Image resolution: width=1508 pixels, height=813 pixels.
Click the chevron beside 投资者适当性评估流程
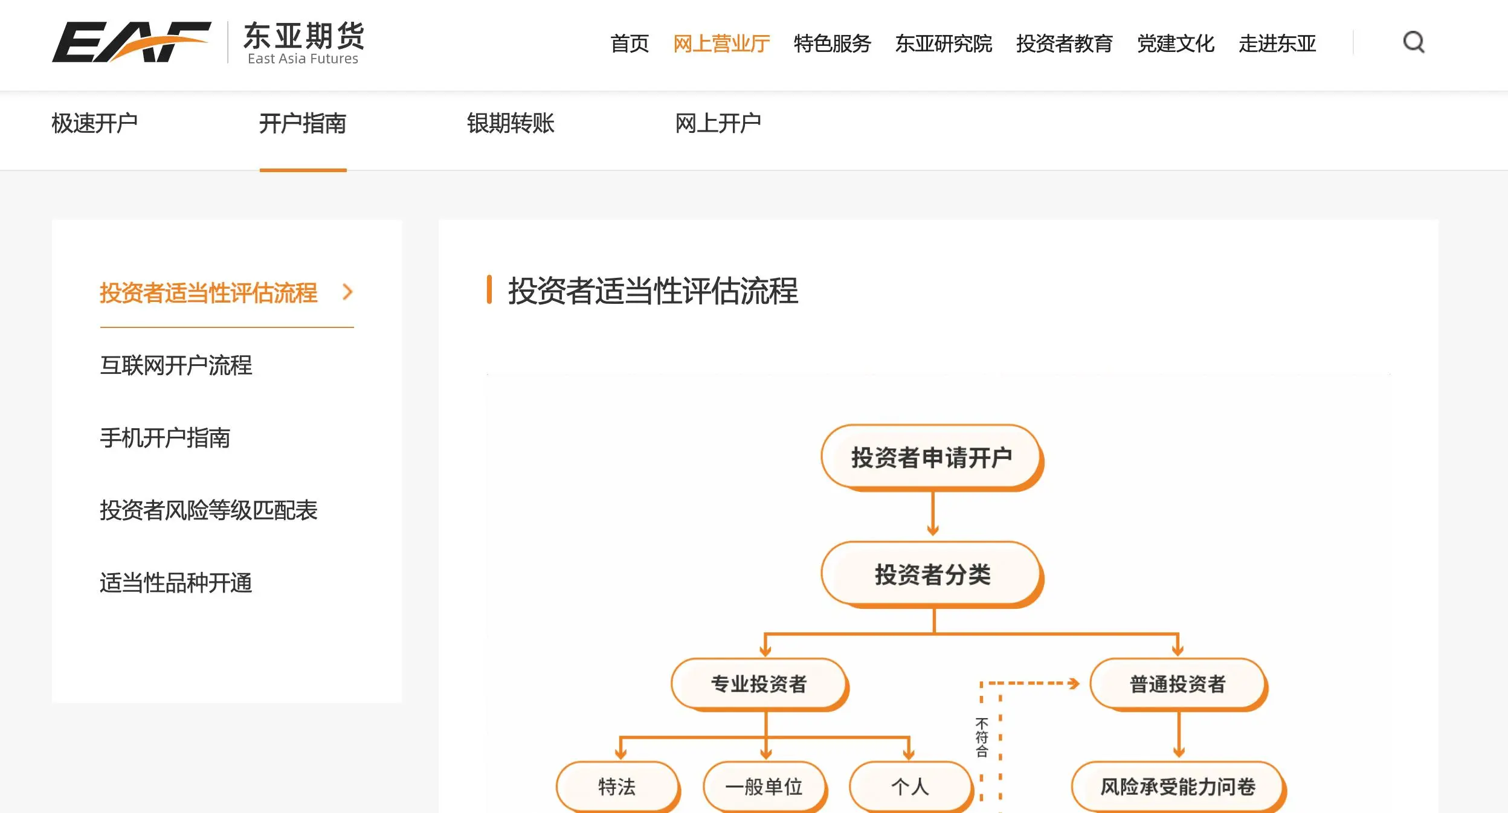[x=347, y=292]
